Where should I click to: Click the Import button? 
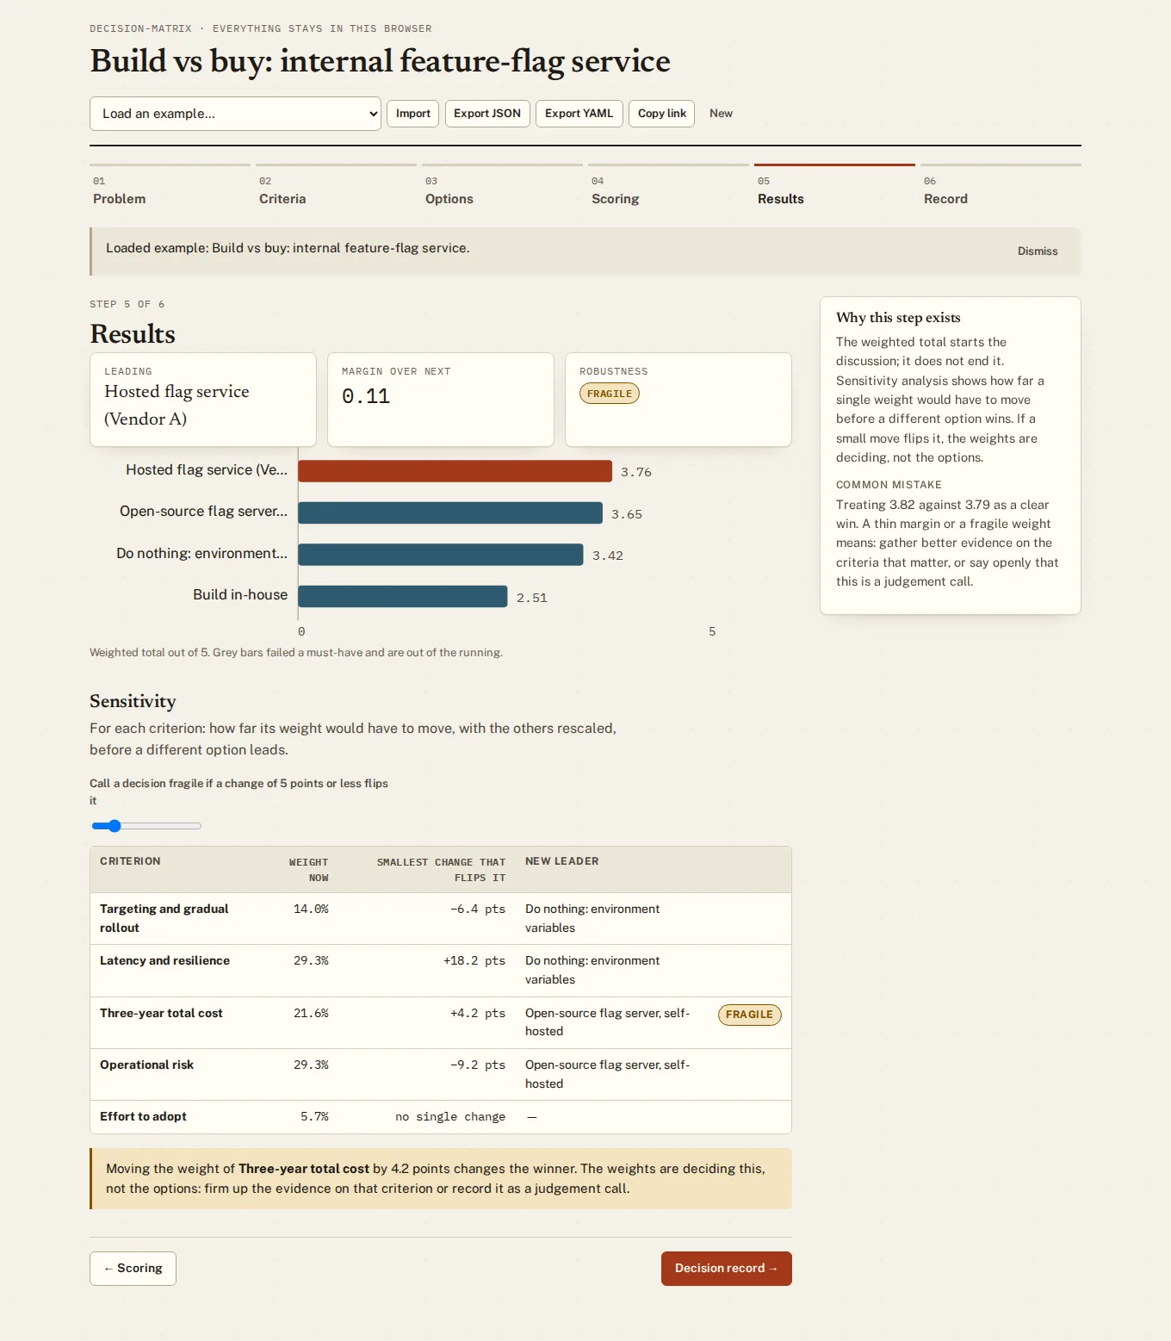coord(413,114)
